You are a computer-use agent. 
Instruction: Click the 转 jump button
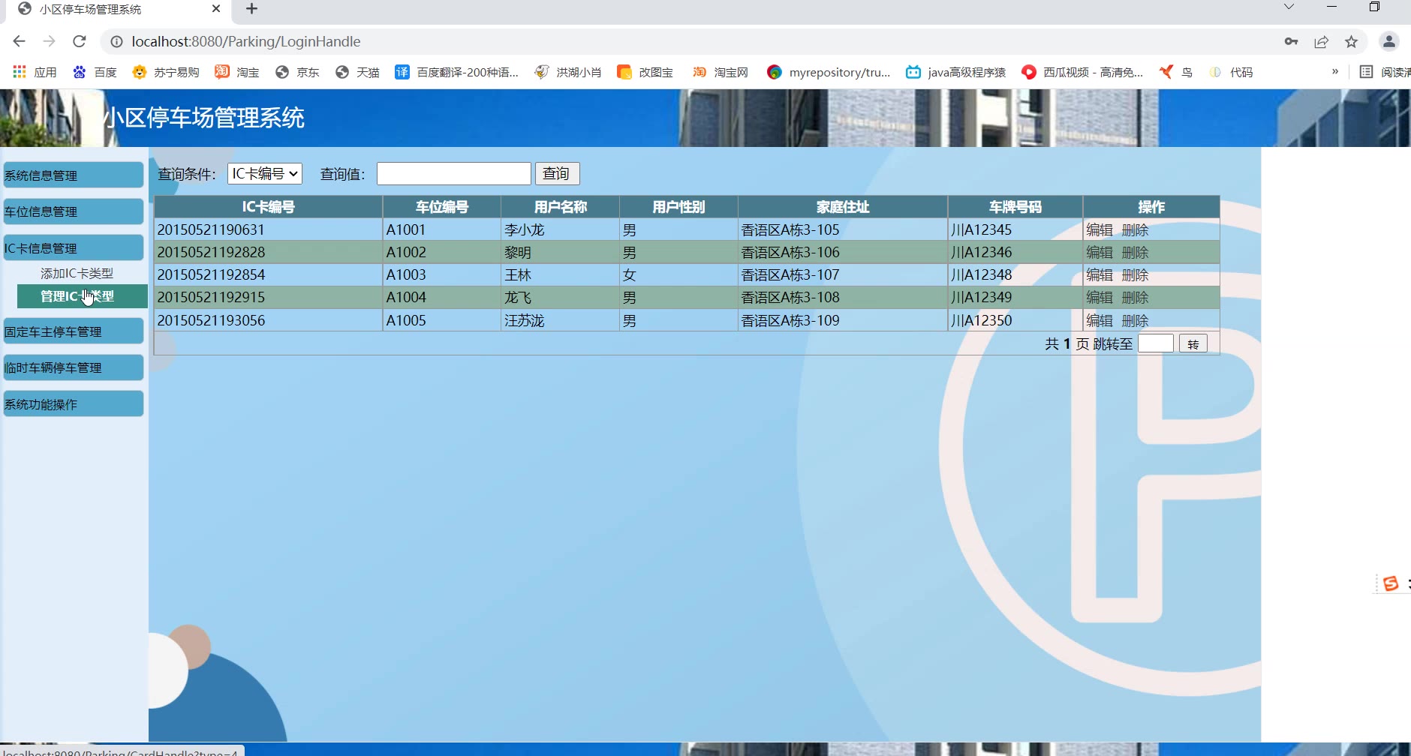click(x=1193, y=343)
